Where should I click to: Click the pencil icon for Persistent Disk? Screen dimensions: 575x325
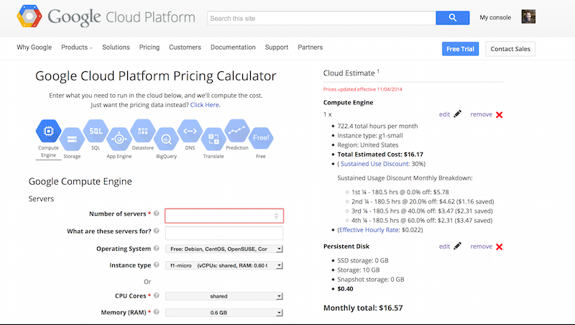click(457, 246)
